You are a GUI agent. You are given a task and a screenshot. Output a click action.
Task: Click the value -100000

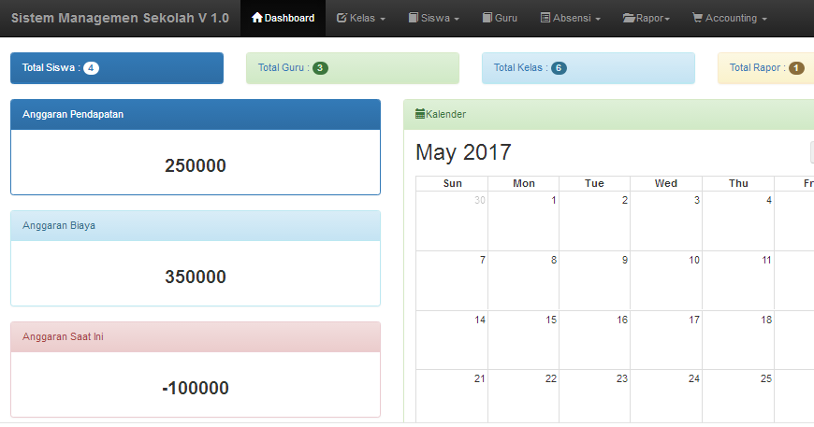point(196,388)
